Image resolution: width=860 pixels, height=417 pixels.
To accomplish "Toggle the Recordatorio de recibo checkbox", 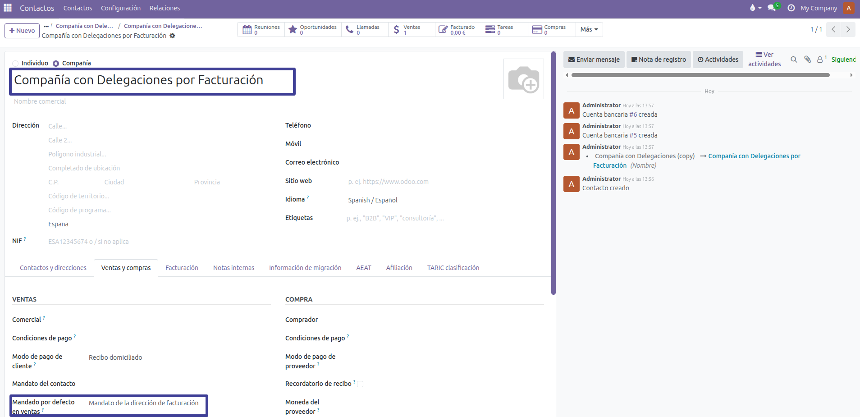I will tap(360, 384).
